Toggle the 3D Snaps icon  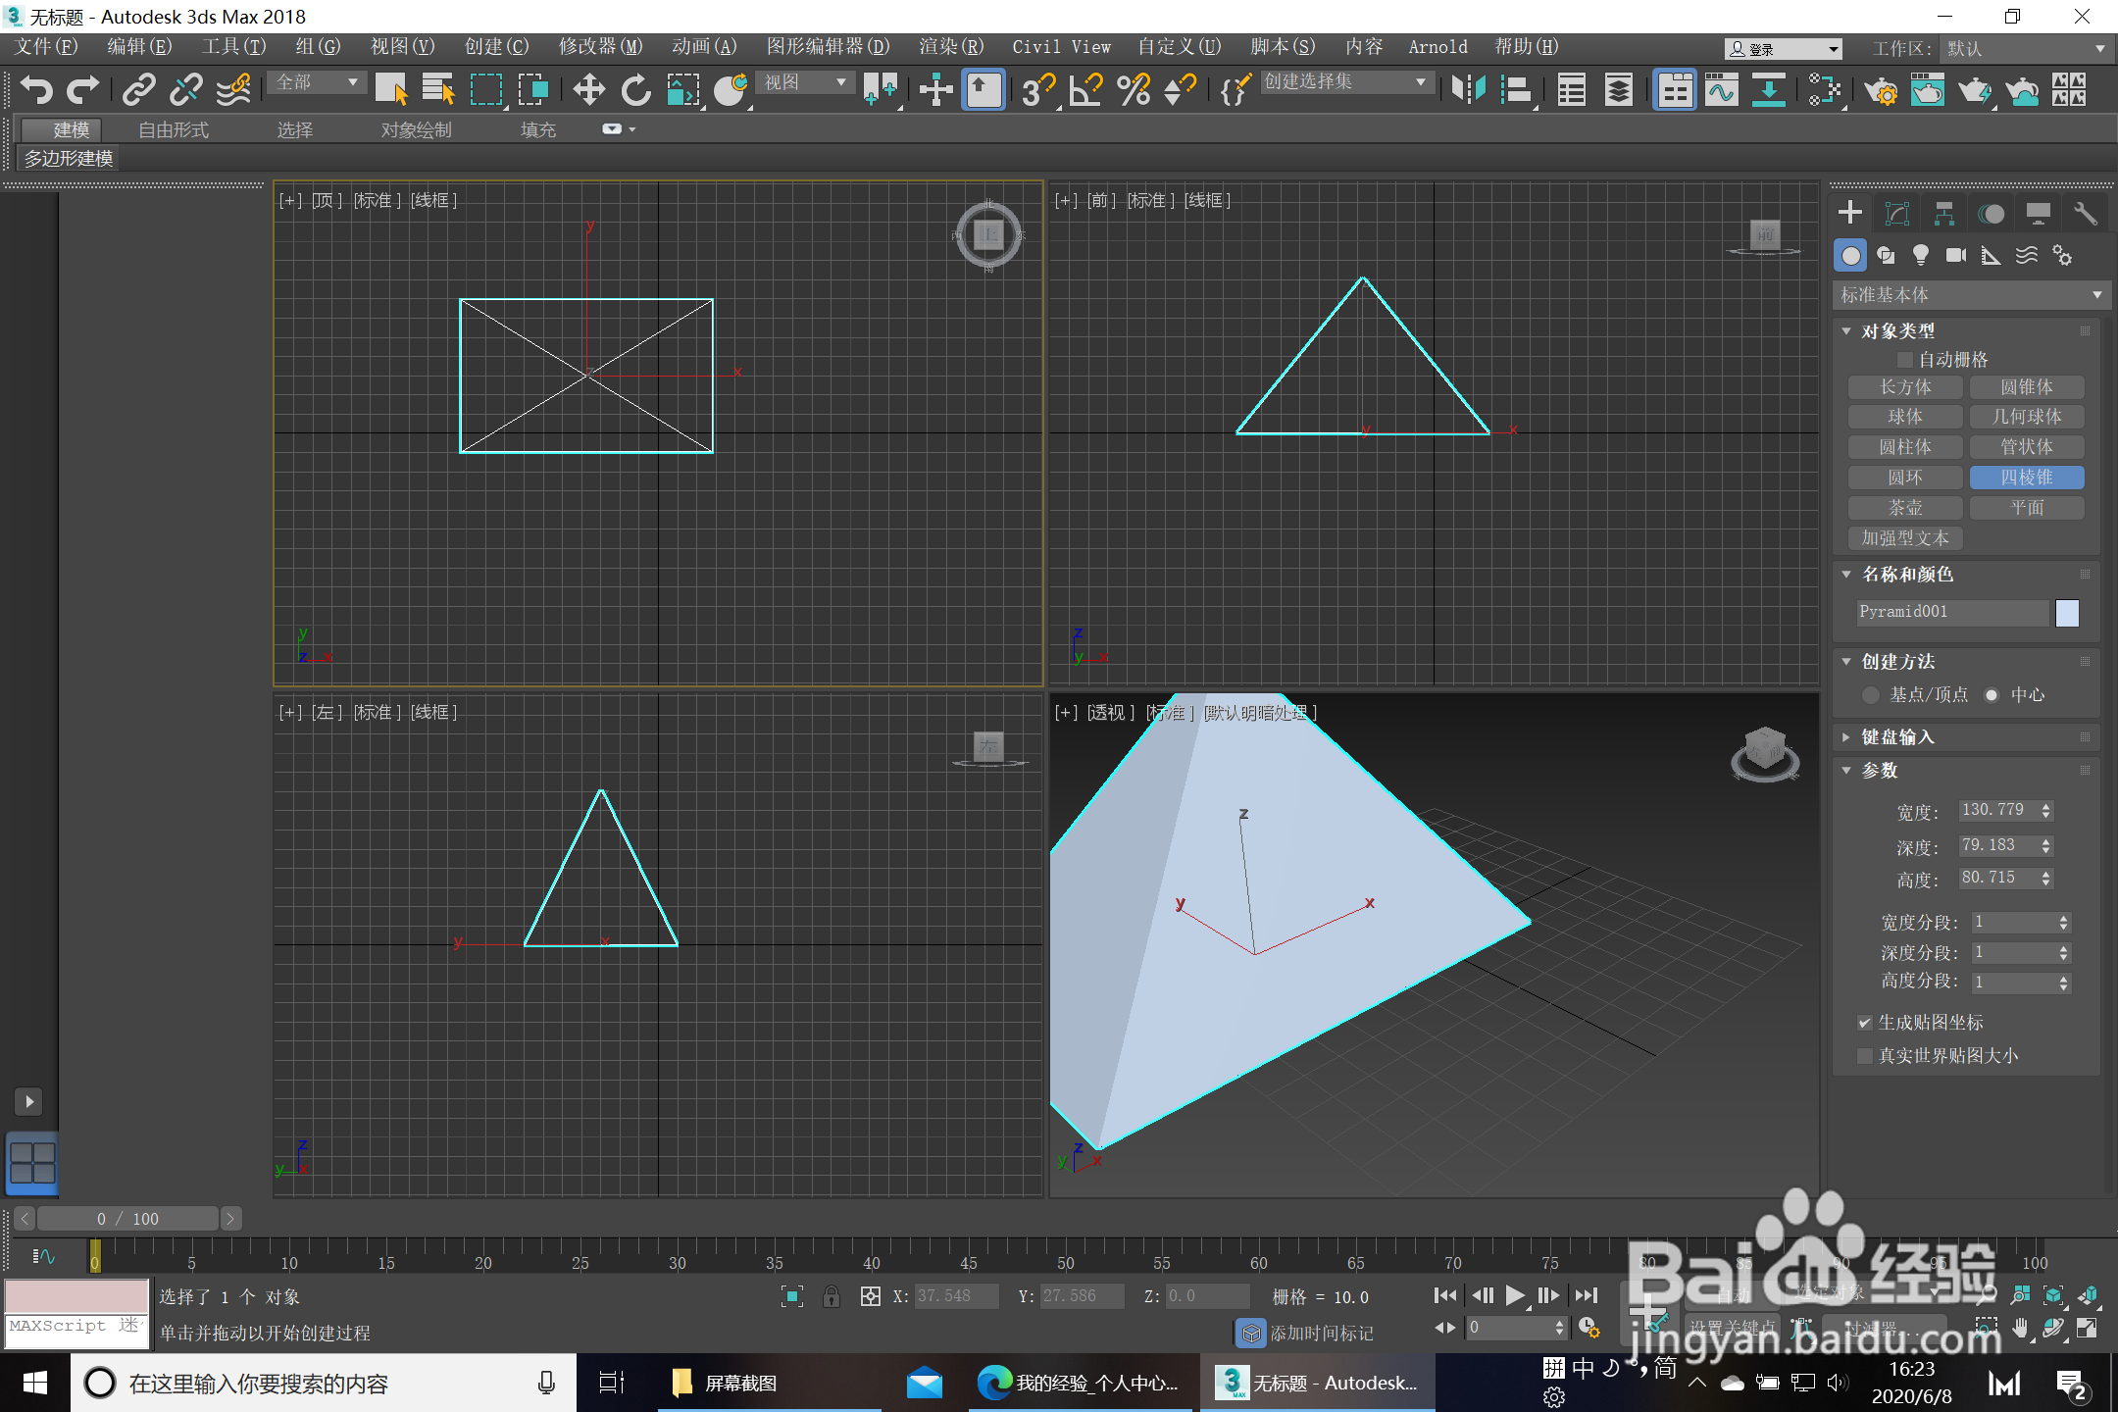pos(1037,90)
